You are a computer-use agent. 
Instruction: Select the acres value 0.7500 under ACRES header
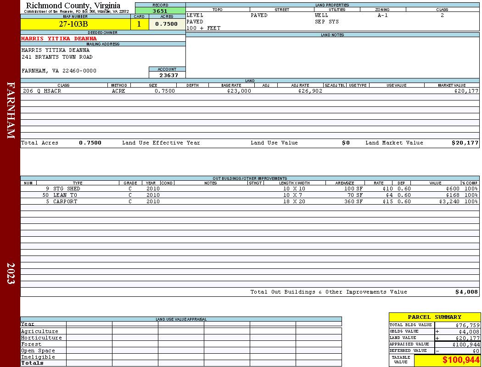click(x=167, y=24)
